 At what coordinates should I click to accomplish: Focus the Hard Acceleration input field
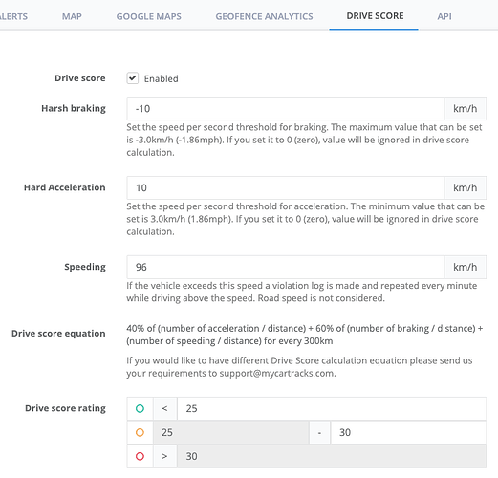286,187
